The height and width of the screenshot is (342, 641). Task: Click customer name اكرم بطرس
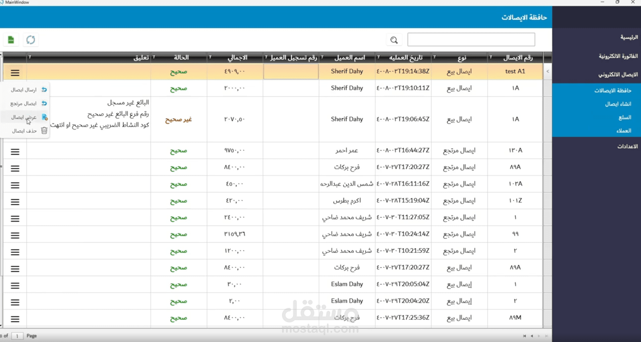pos(347,201)
